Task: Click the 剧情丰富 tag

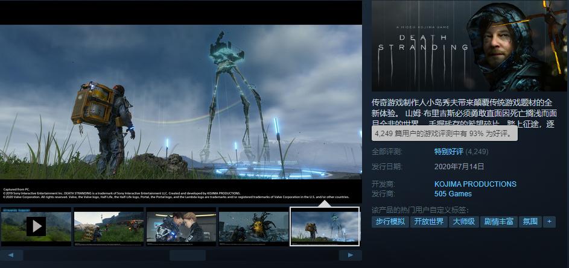Action: [x=499, y=222]
